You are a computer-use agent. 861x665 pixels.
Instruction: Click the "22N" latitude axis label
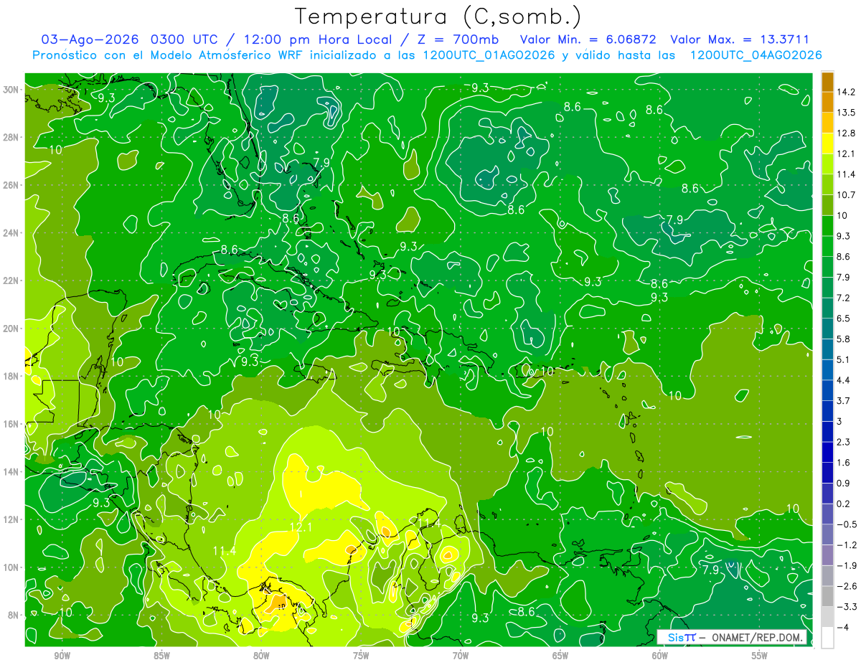(x=11, y=280)
